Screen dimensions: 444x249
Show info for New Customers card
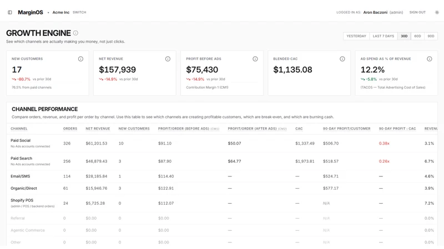[80, 59]
